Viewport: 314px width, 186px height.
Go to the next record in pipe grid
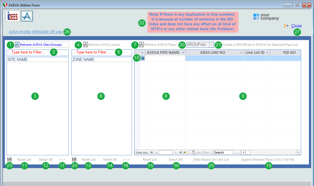click(x=176, y=152)
